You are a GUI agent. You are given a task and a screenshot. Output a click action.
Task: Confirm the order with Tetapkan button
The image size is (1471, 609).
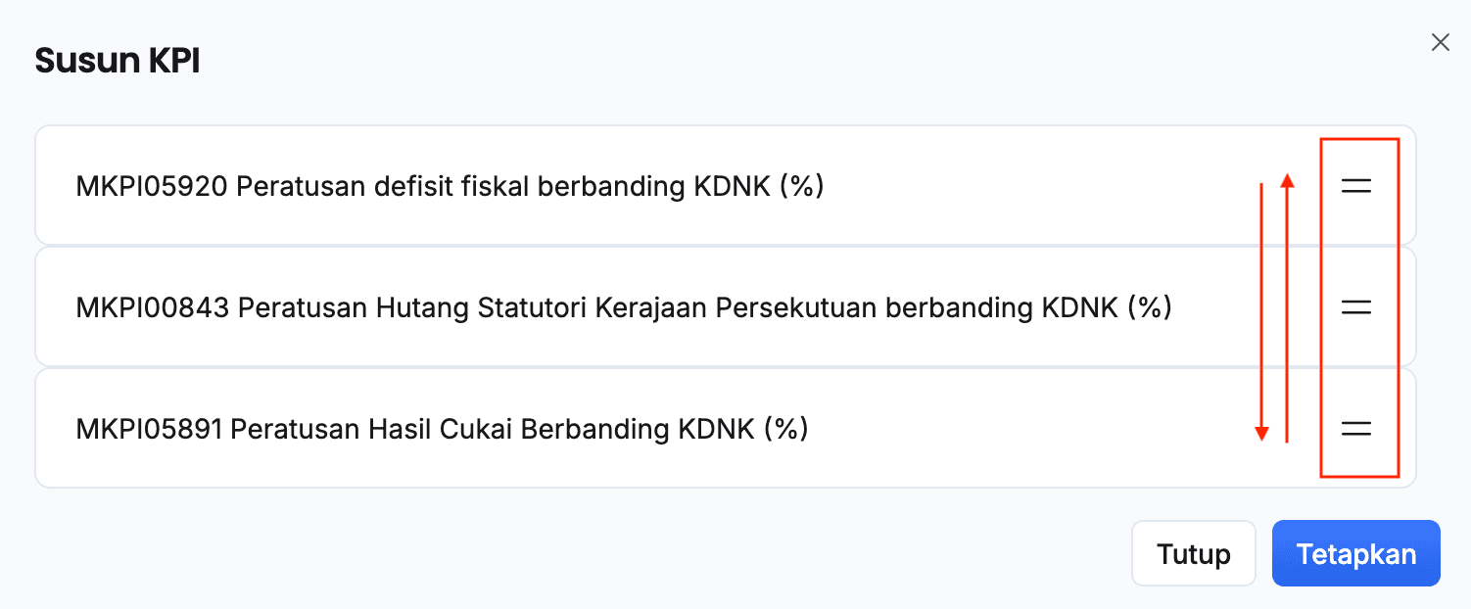point(1355,554)
